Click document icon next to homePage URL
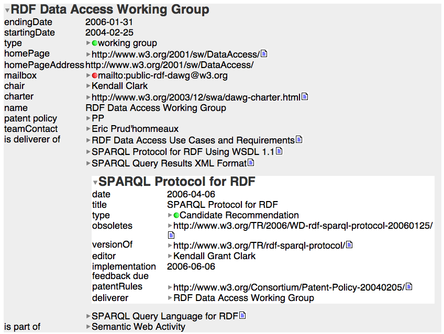Screen dimensions: 444x334 264,54
